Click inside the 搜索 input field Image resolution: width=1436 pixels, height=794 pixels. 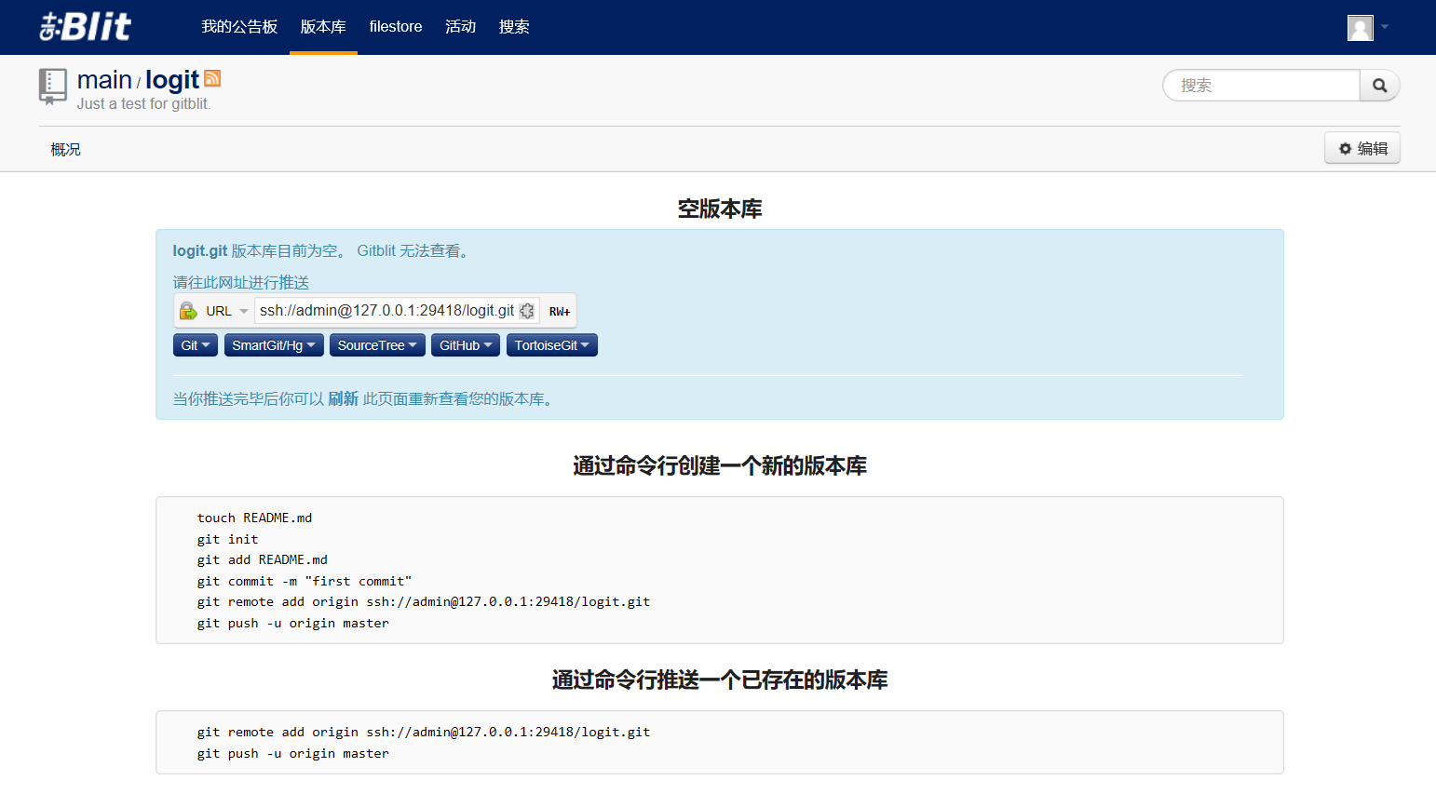coord(1262,85)
